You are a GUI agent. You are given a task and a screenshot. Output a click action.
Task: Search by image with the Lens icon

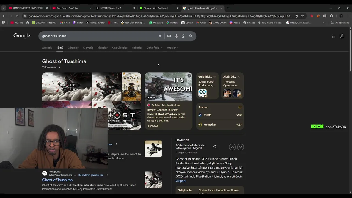(x=184, y=36)
